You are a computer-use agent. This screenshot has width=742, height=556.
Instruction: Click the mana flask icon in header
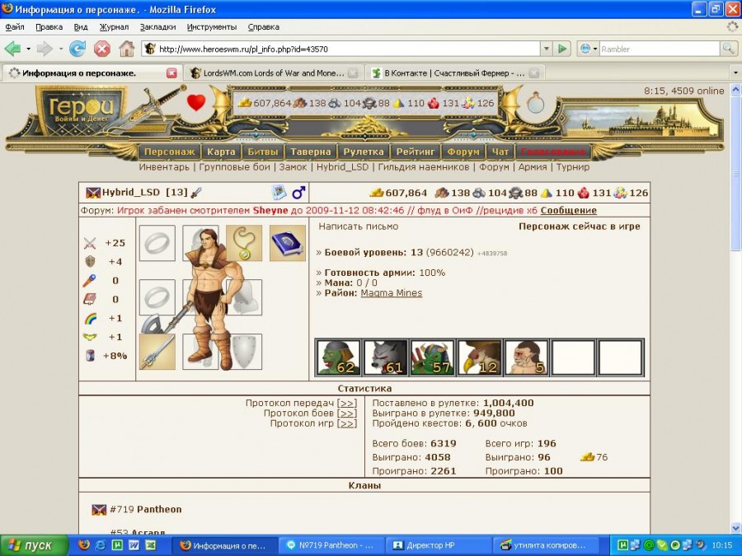click(x=536, y=102)
